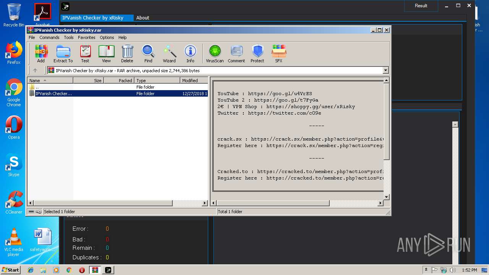The height and width of the screenshot is (275, 489).
Task: Sort file list by Size column
Action: coord(88,80)
